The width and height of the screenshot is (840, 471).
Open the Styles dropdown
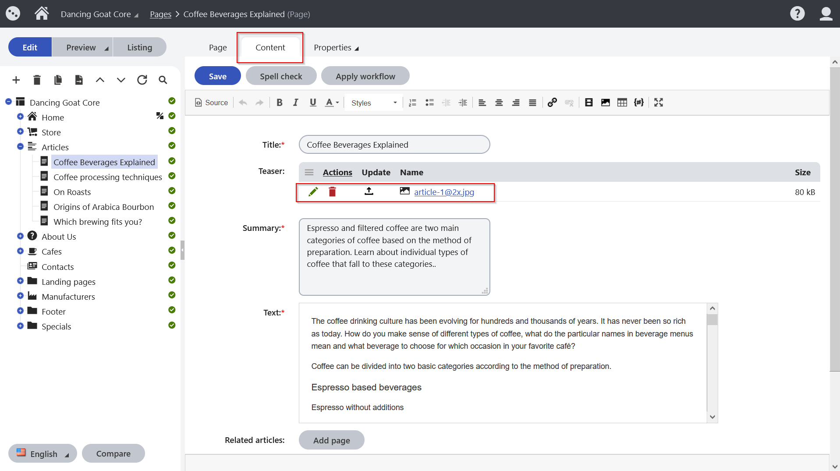pos(372,103)
